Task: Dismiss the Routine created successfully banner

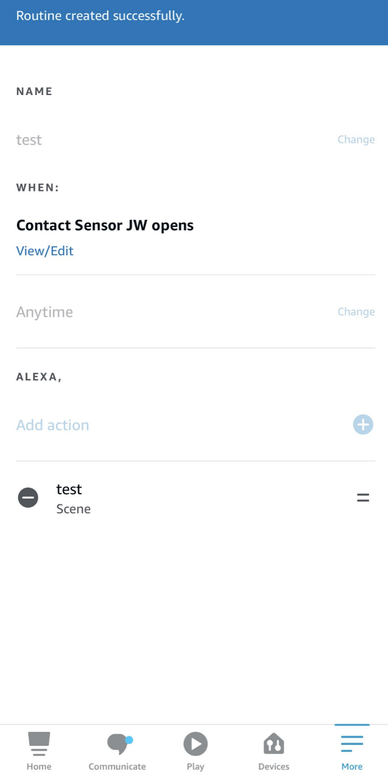Action: pos(194,22)
